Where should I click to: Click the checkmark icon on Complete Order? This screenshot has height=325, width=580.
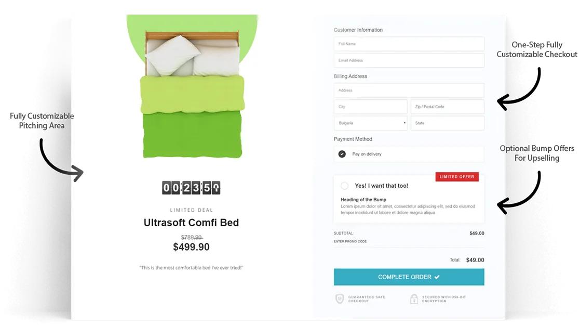pos(437,277)
